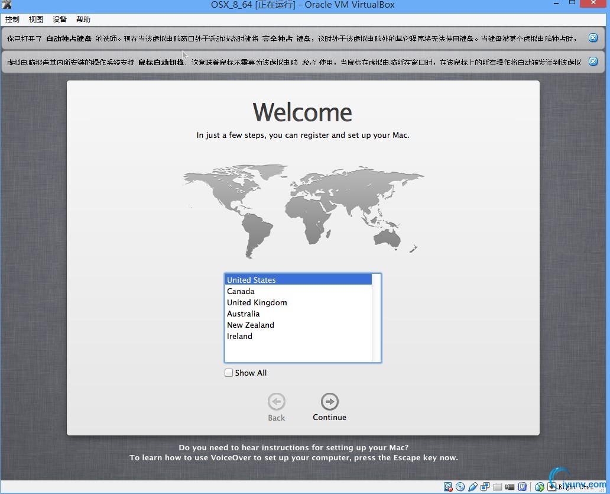Select United States in country list
This screenshot has height=494, width=610.
pyautogui.click(x=298, y=280)
